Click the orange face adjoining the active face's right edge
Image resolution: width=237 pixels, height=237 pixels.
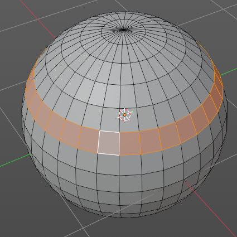130,143
